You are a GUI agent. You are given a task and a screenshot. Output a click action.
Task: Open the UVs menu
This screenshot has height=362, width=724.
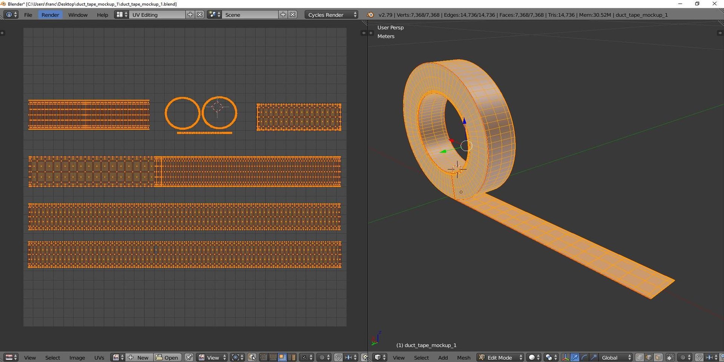tap(99, 357)
